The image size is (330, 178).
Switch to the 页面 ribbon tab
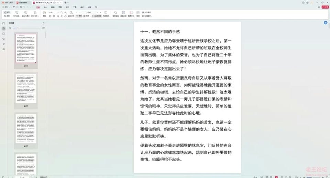click(60, 7)
